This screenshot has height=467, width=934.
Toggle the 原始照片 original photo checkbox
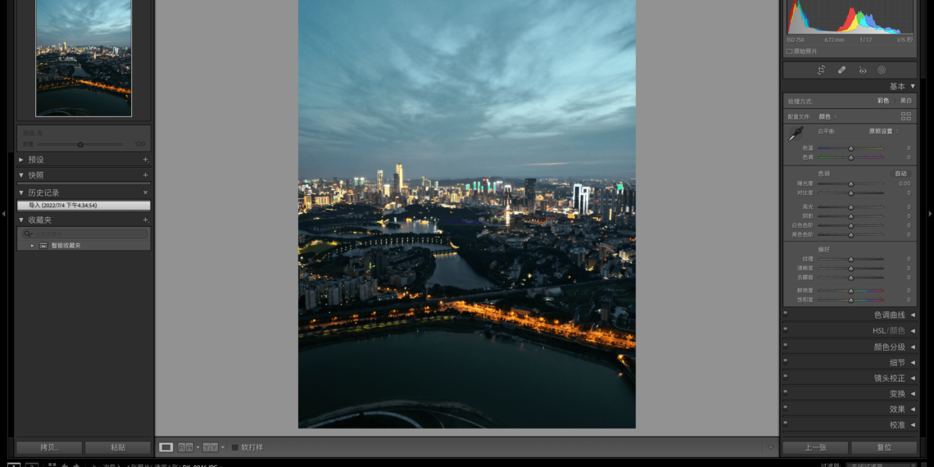coord(789,52)
